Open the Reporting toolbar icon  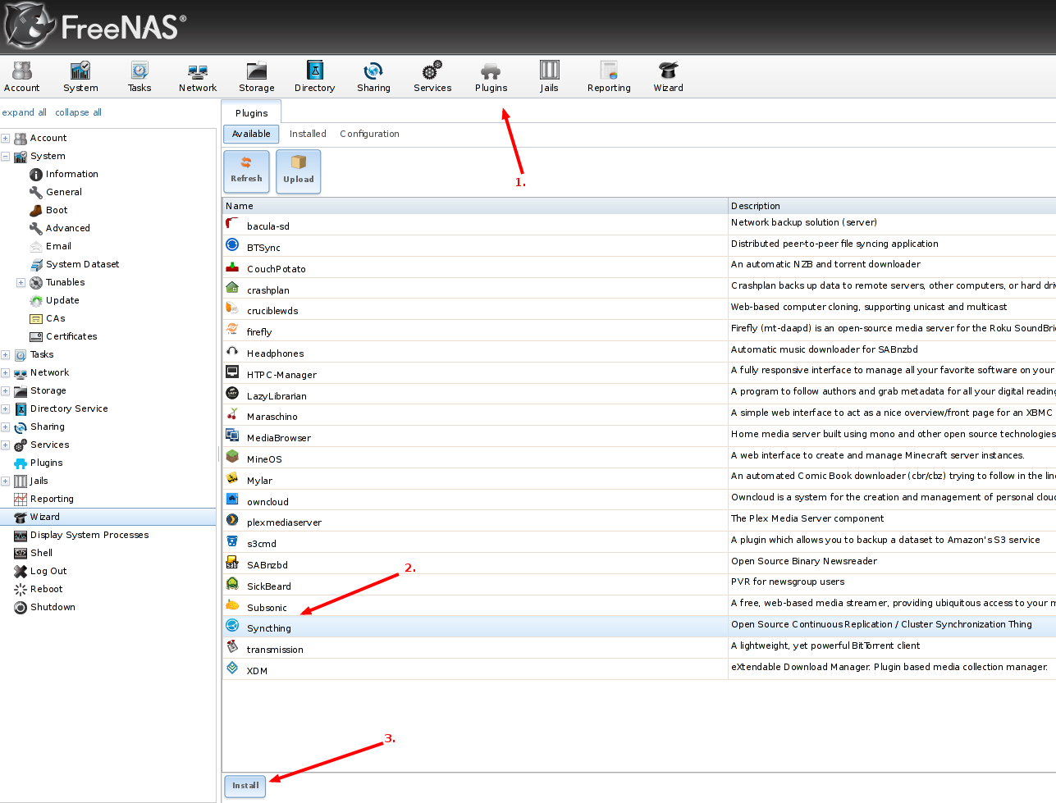tap(609, 76)
